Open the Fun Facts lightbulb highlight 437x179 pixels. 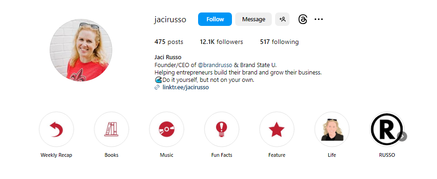pos(222,129)
